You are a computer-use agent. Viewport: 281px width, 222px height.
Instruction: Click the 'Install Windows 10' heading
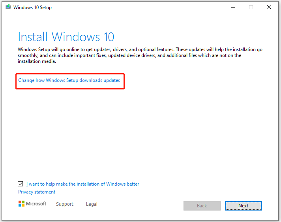coord(66,37)
